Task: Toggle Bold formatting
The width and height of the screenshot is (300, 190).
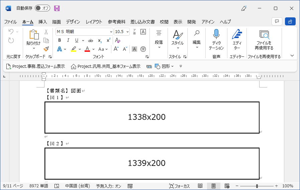Action: [60, 40]
